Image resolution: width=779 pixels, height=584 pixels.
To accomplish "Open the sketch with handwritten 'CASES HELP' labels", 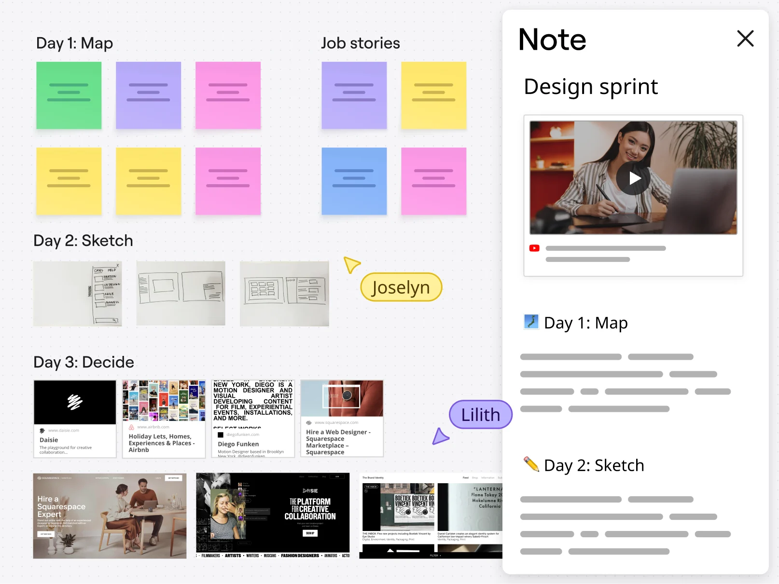I will pyautogui.click(x=78, y=294).
